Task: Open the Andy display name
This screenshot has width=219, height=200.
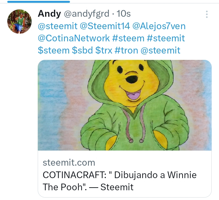Action: click(49, 14)
